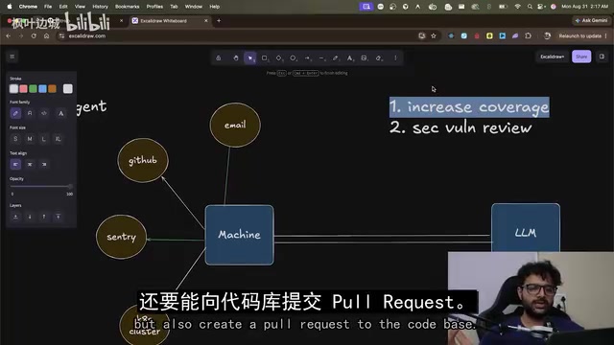This screenshot has width=614, height=345.
Task: Select the Ellipse shape tool
Action: click(293, 57)
